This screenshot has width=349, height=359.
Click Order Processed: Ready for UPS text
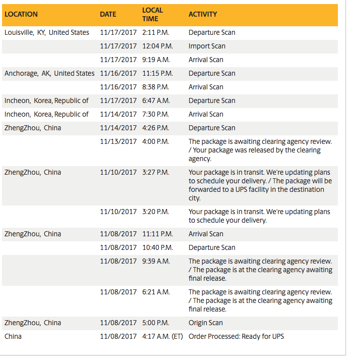[x=236, y=336]
